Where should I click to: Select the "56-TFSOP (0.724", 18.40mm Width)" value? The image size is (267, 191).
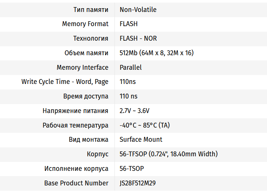169,154
